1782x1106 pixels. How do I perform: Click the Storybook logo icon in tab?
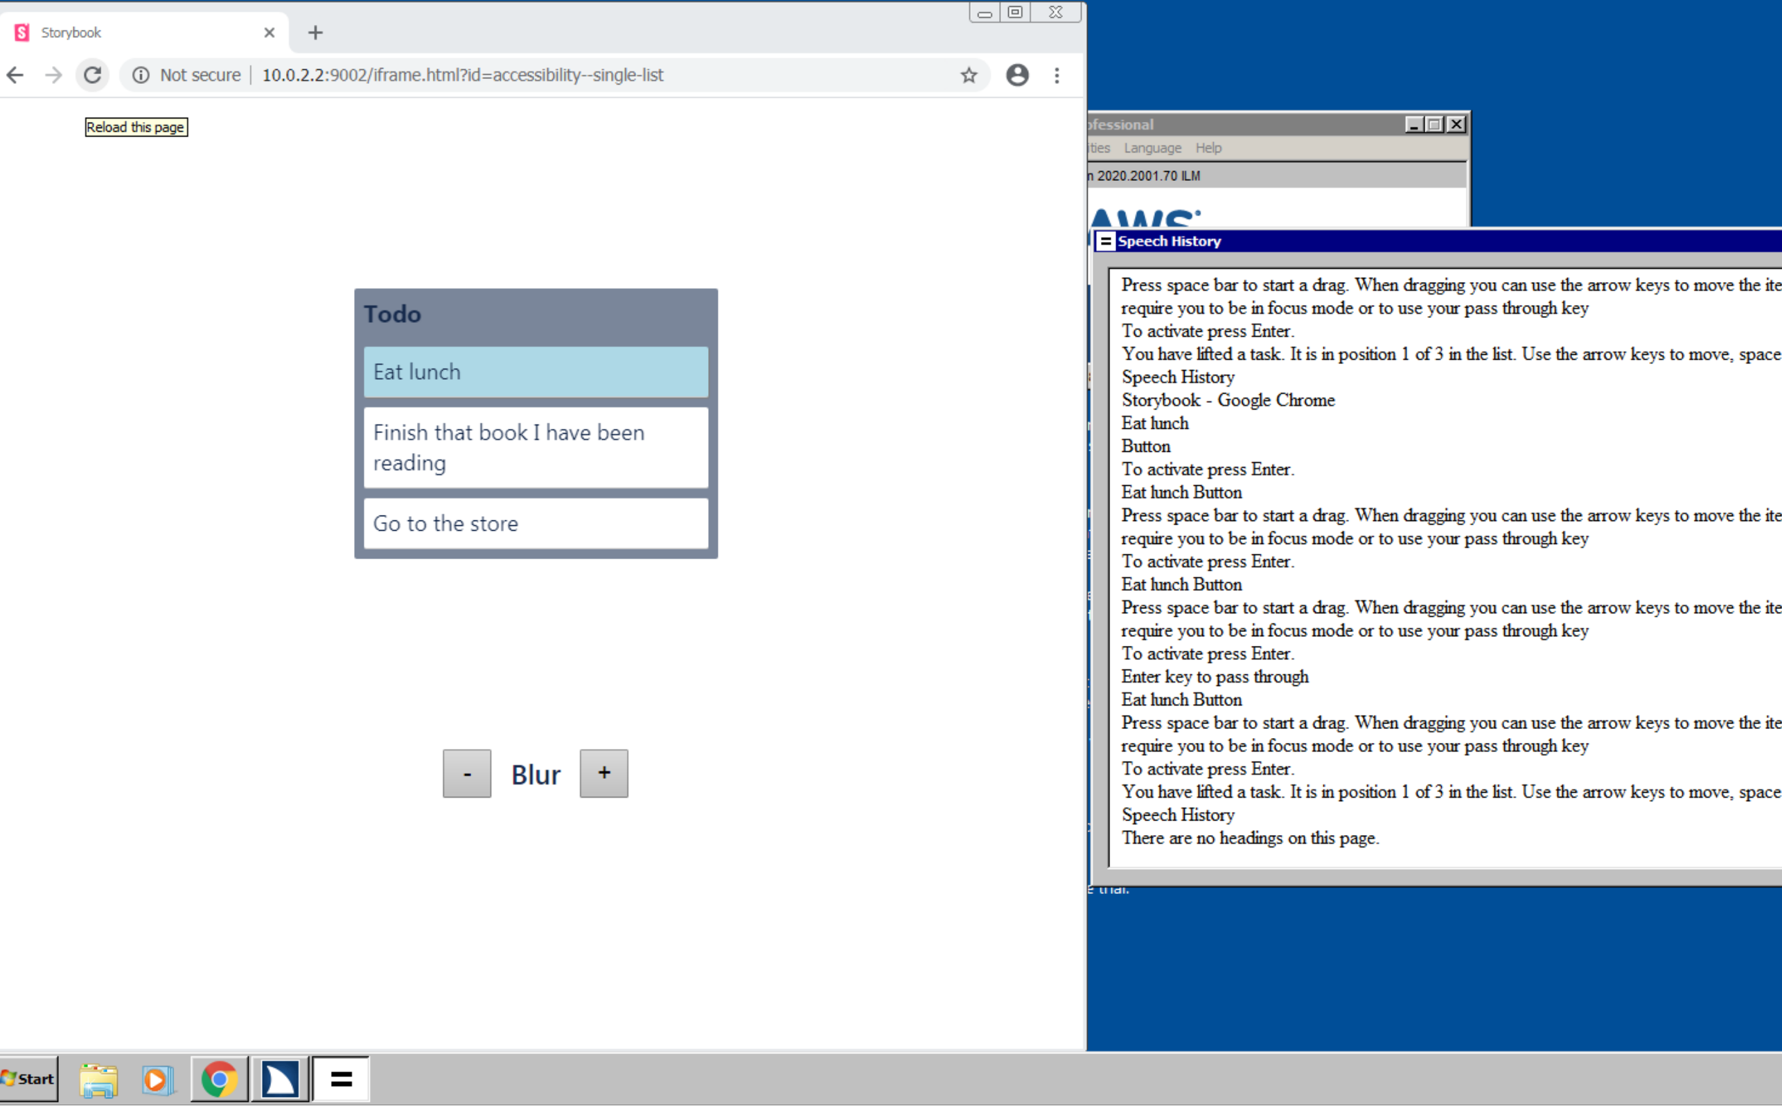tap(23, 32)
